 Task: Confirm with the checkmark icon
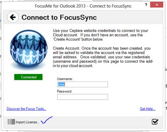(x=155, y=122)
